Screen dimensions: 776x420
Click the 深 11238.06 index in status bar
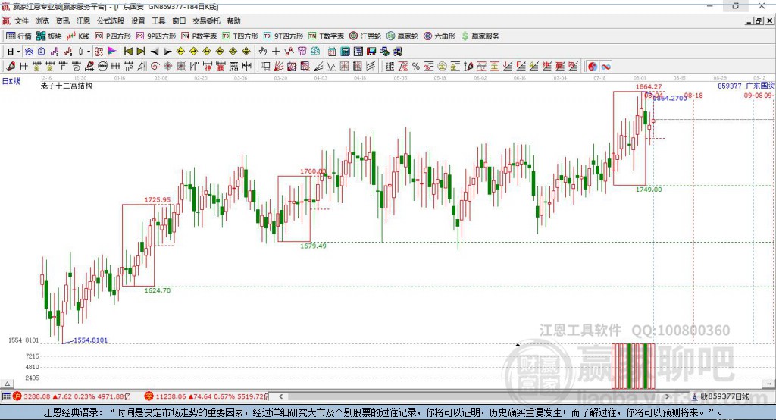206,396
